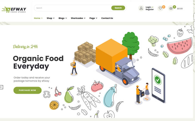Follow the Register link
The width and height of the screenshot is (195, 121).
pyautogui.click(x=150, y=10)
